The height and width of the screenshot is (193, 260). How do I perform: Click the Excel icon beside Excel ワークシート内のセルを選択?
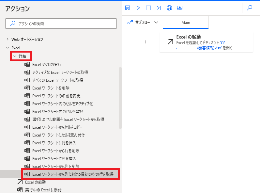(27, 111)
